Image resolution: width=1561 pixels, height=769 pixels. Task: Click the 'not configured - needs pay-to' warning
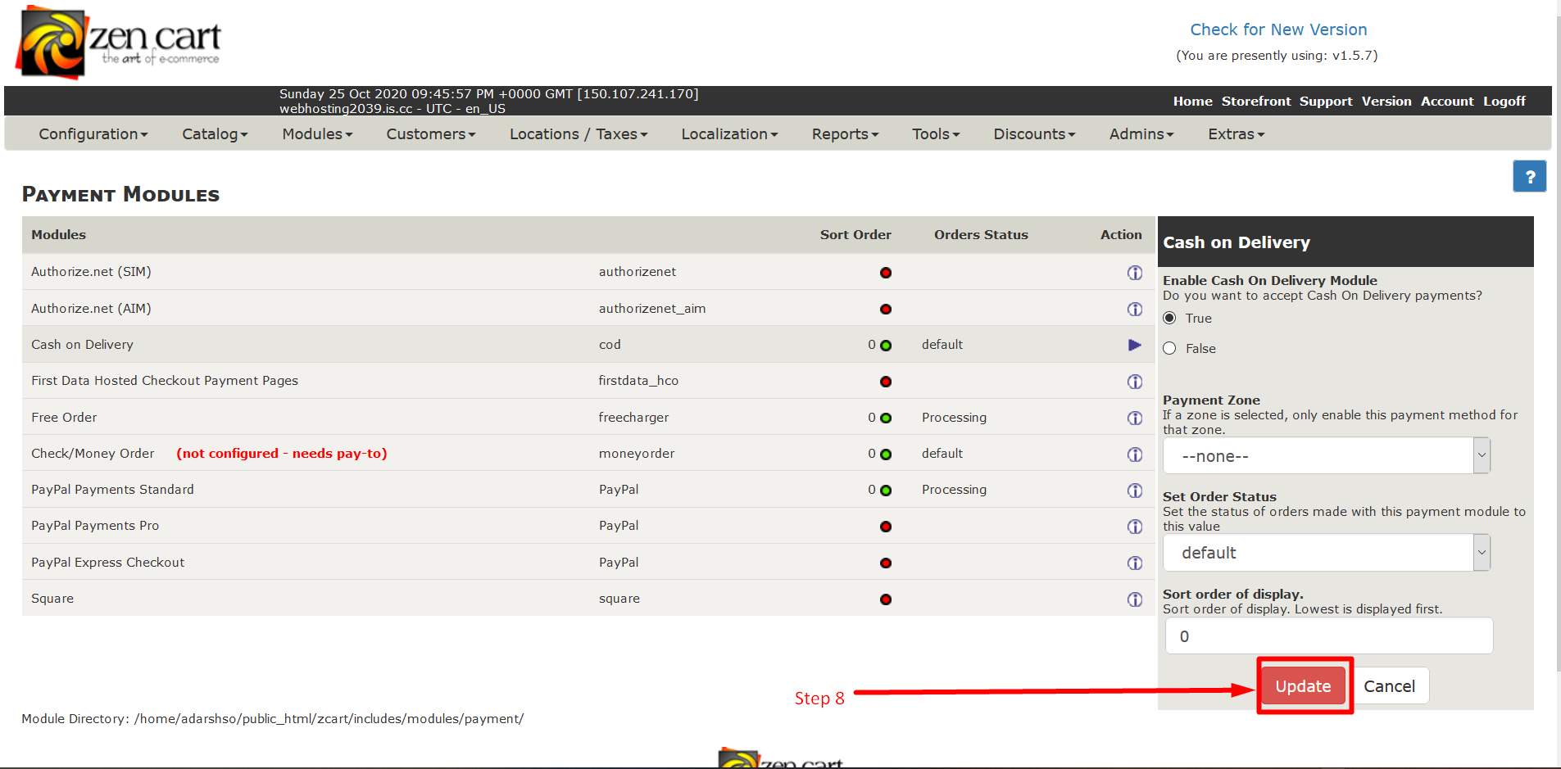coord(282,454)
